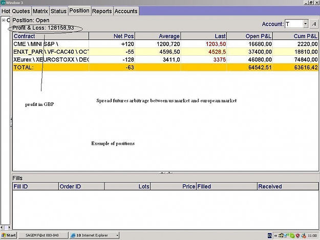Expand the tree node in left panel
320x240 pixels.
4,20
